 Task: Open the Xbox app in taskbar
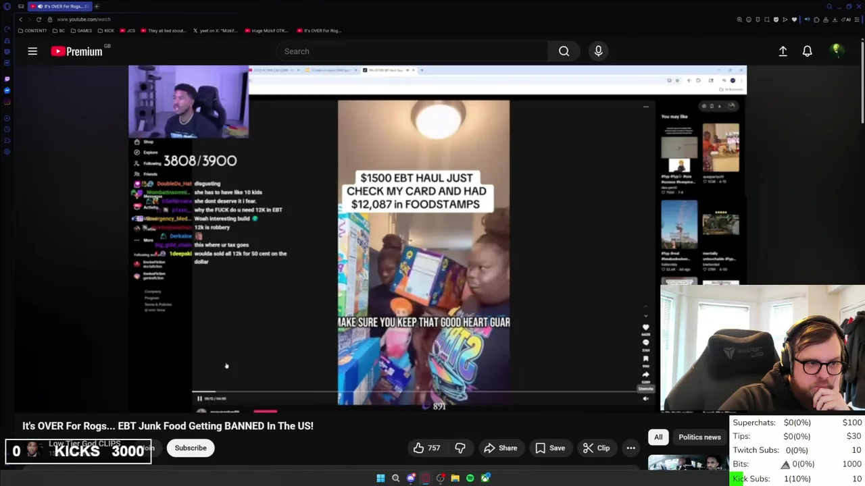pyautogui.click(x=485, y=478)
